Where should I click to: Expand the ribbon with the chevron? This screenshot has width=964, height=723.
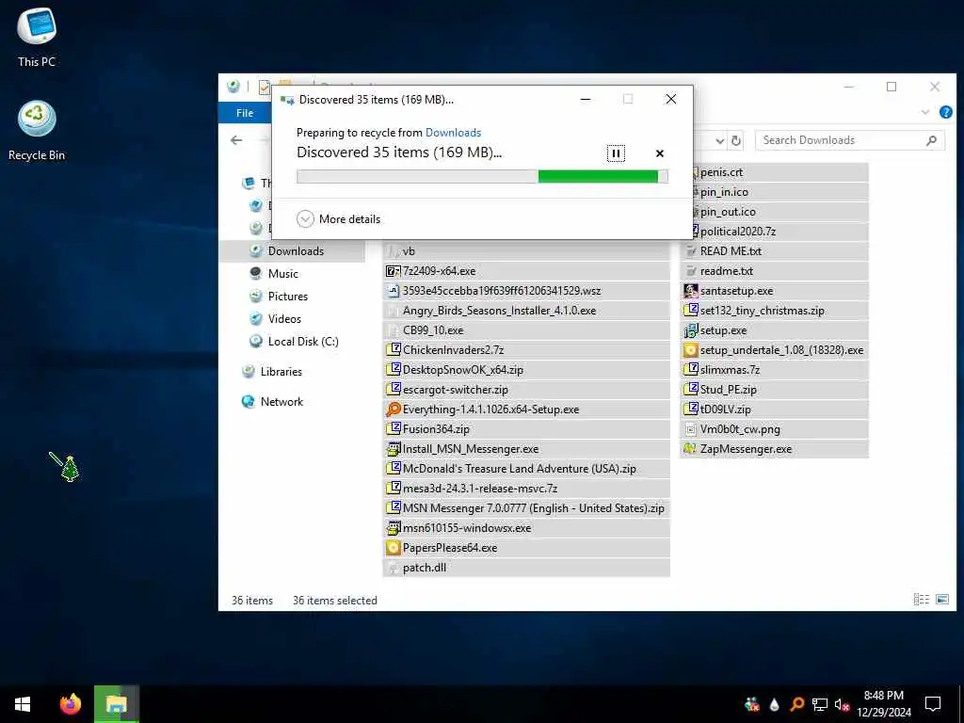click(925, 112)
